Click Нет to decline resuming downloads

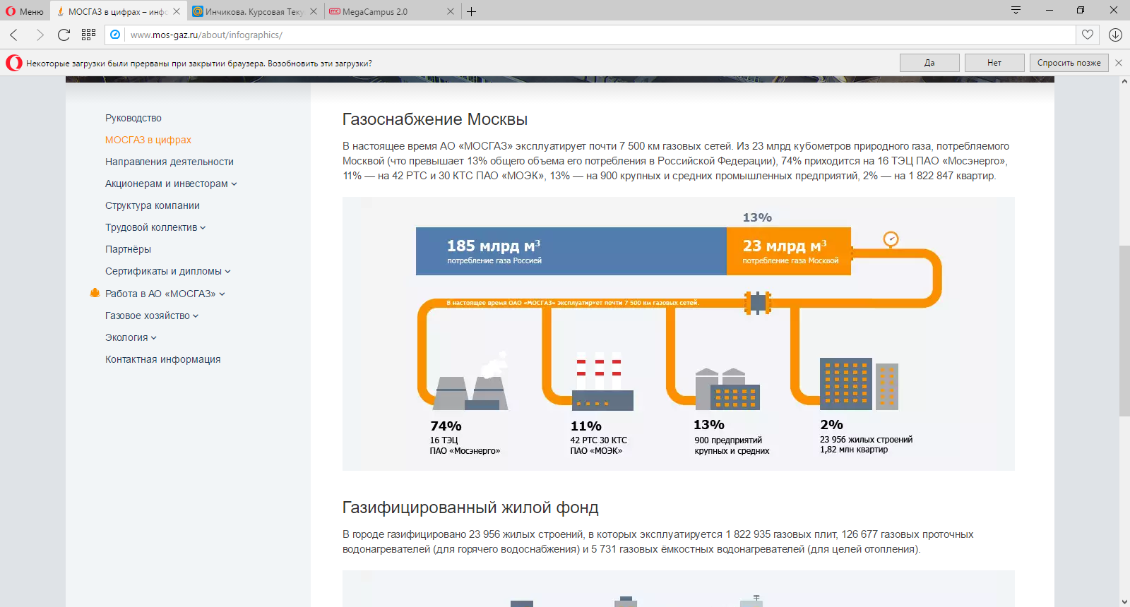pyautogui.click(x=994, y=63)
